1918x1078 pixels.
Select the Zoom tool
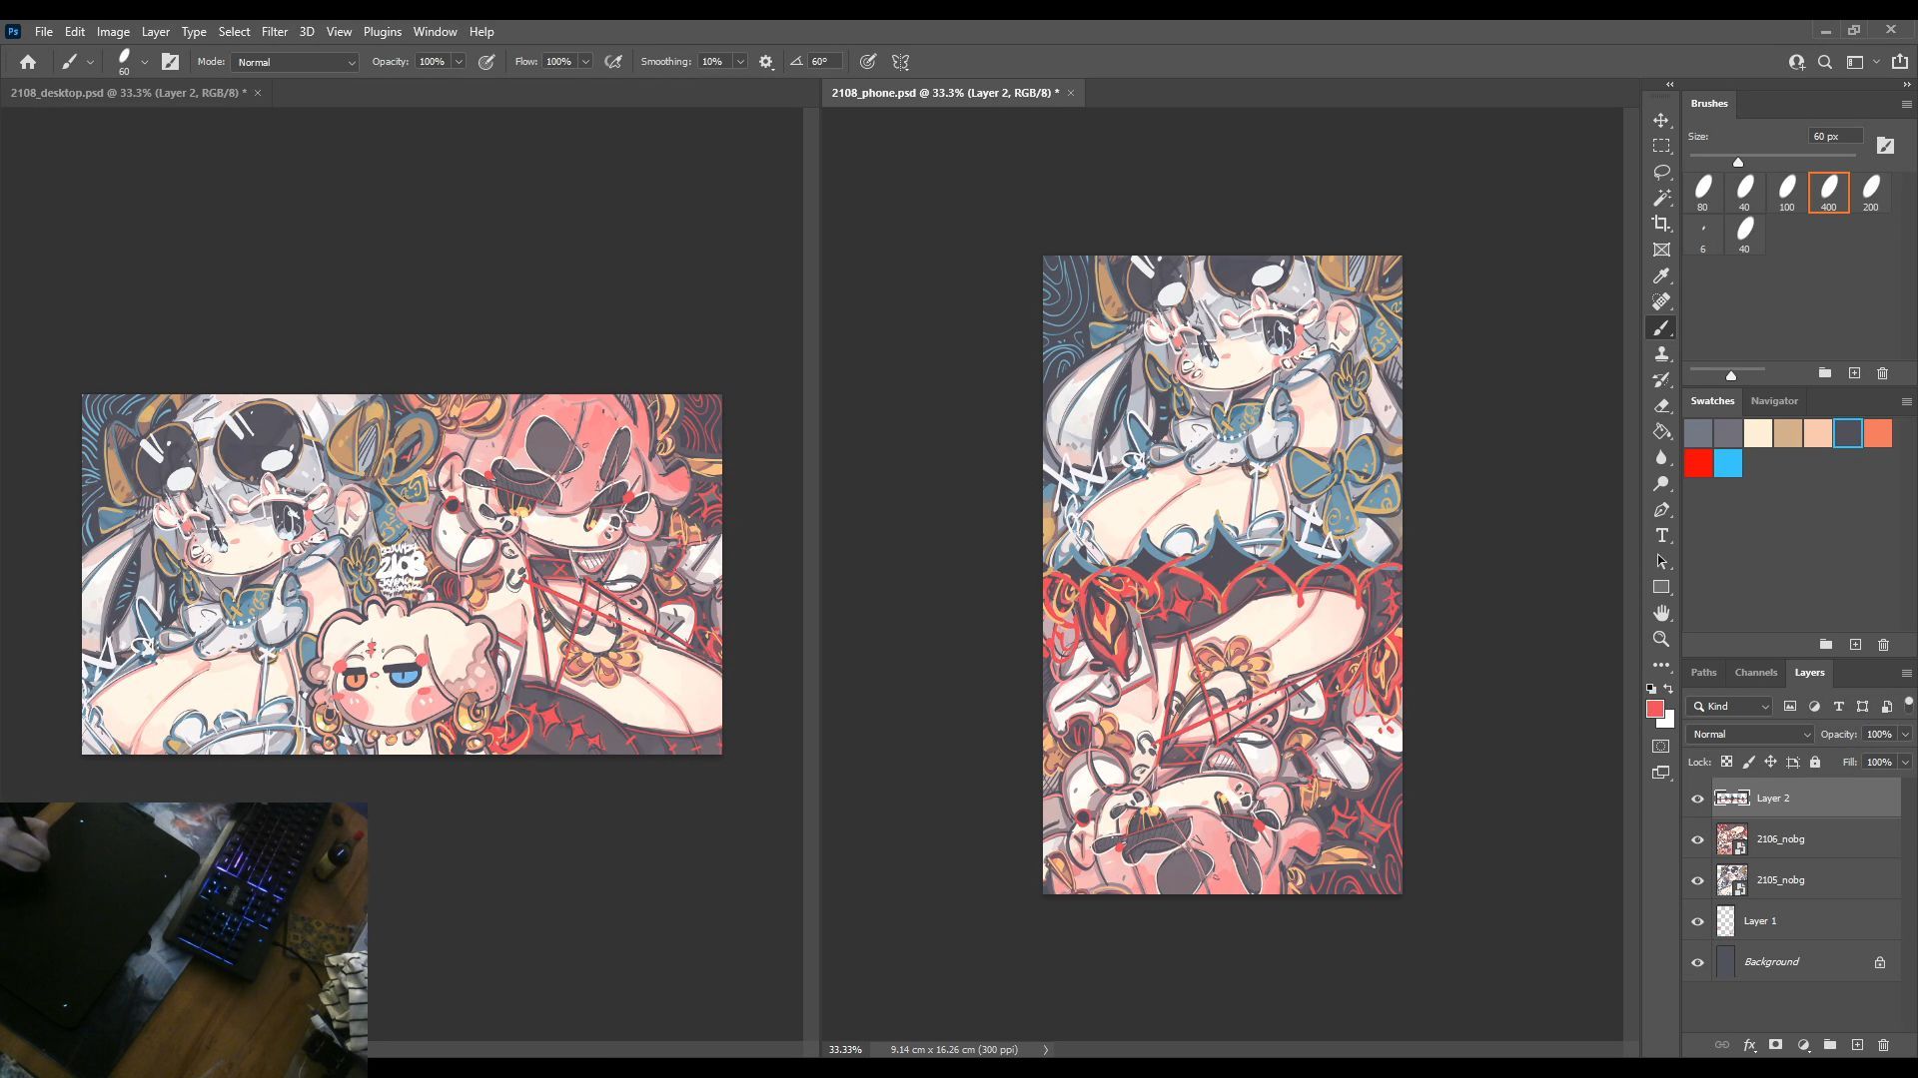pyautogui.click(x=1661, y=639)
